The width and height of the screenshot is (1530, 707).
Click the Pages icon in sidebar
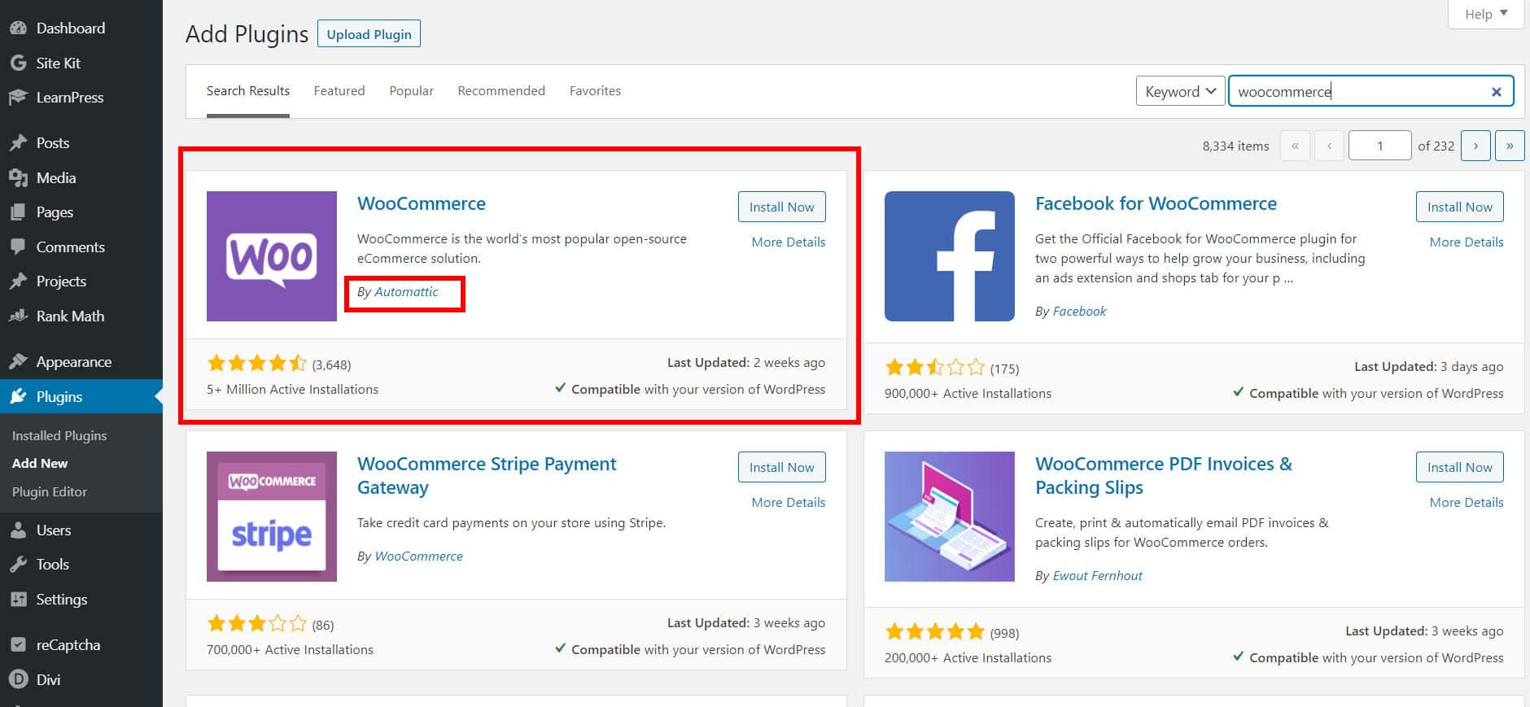coord(18,212)
